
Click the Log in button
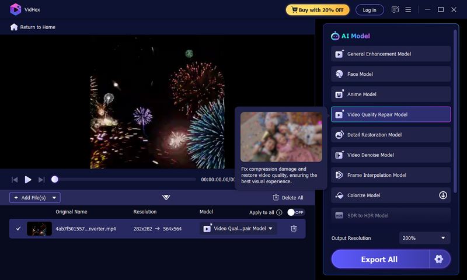point(370,10)
